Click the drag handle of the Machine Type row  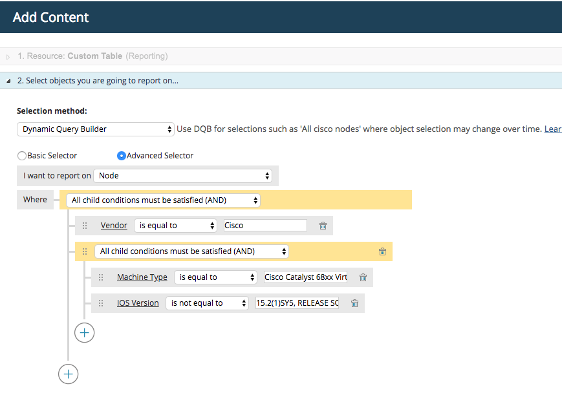[x=101, y=277]
